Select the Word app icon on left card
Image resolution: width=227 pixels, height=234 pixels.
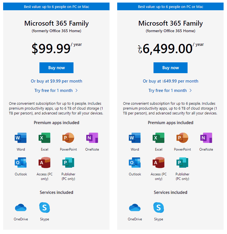(x=21, y=137)
